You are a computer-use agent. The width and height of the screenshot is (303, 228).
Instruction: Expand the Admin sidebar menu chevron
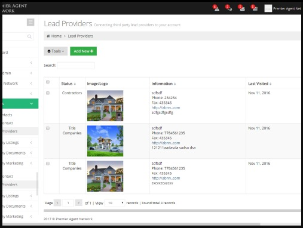click(31, 73)
